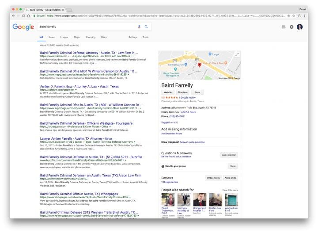Click into the Google search box
The height and width of the screenshot is (233, 318).
[x=87, y=27]
